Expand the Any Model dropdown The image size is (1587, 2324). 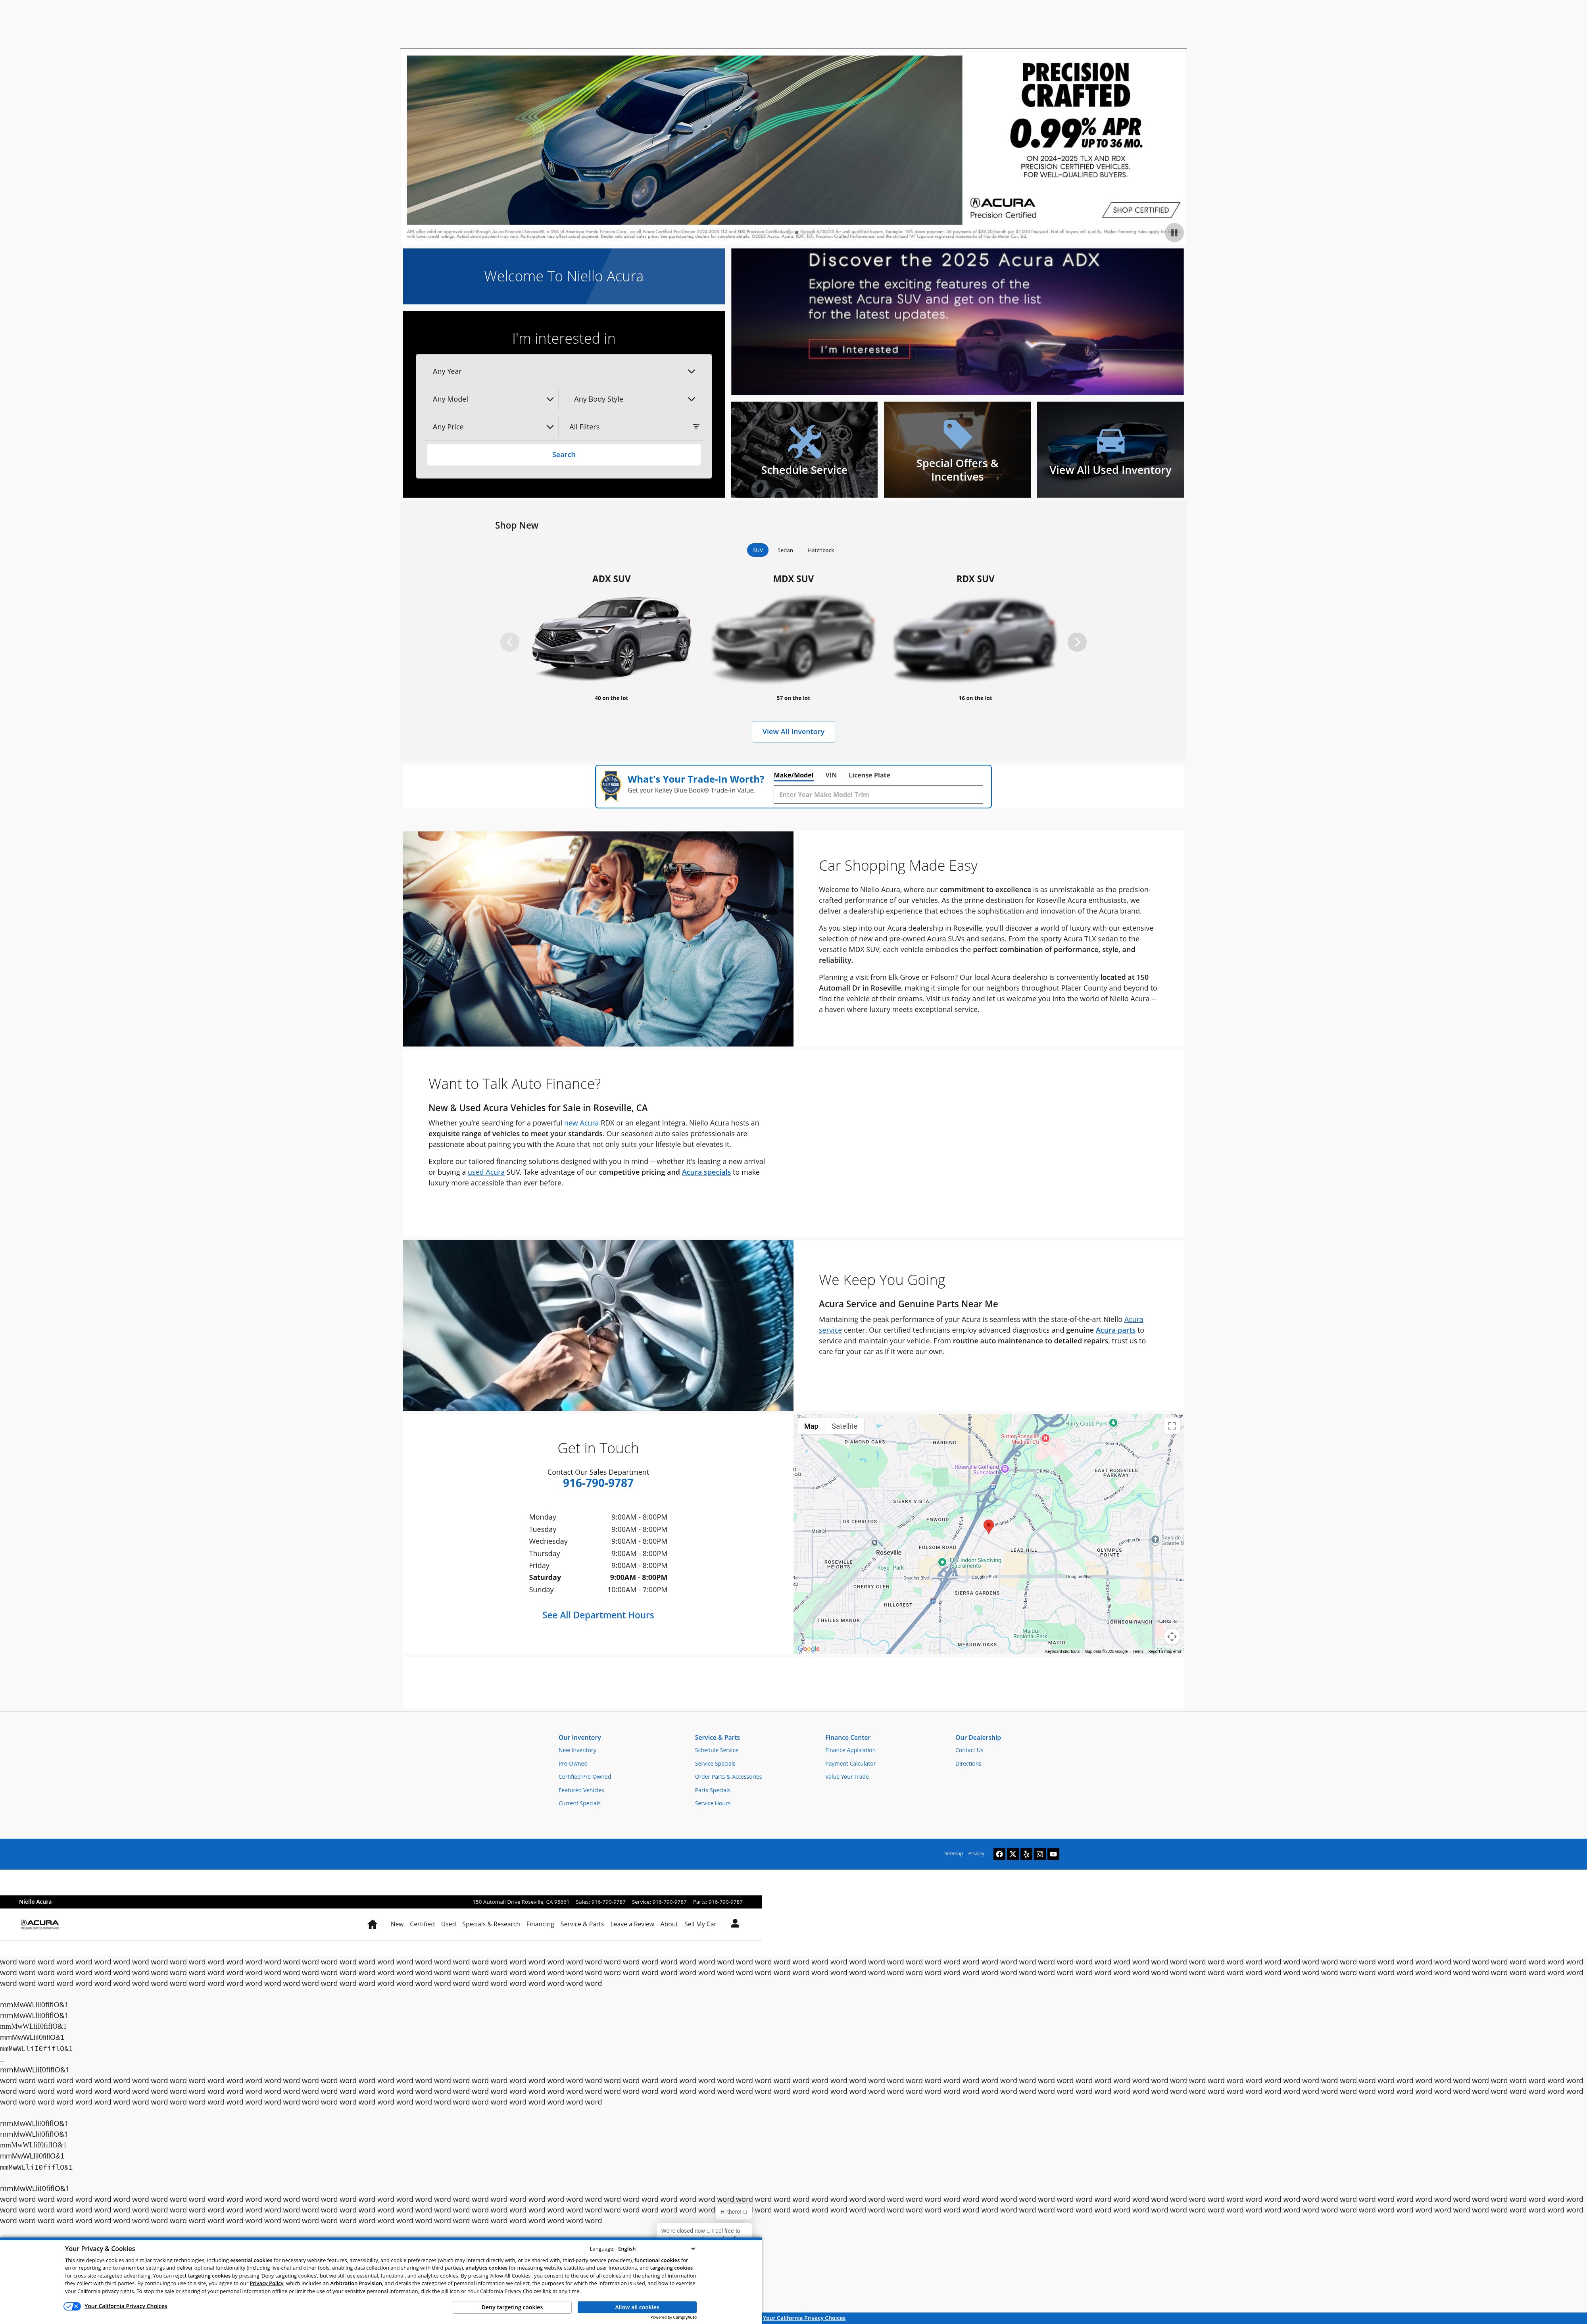(491, 399)
